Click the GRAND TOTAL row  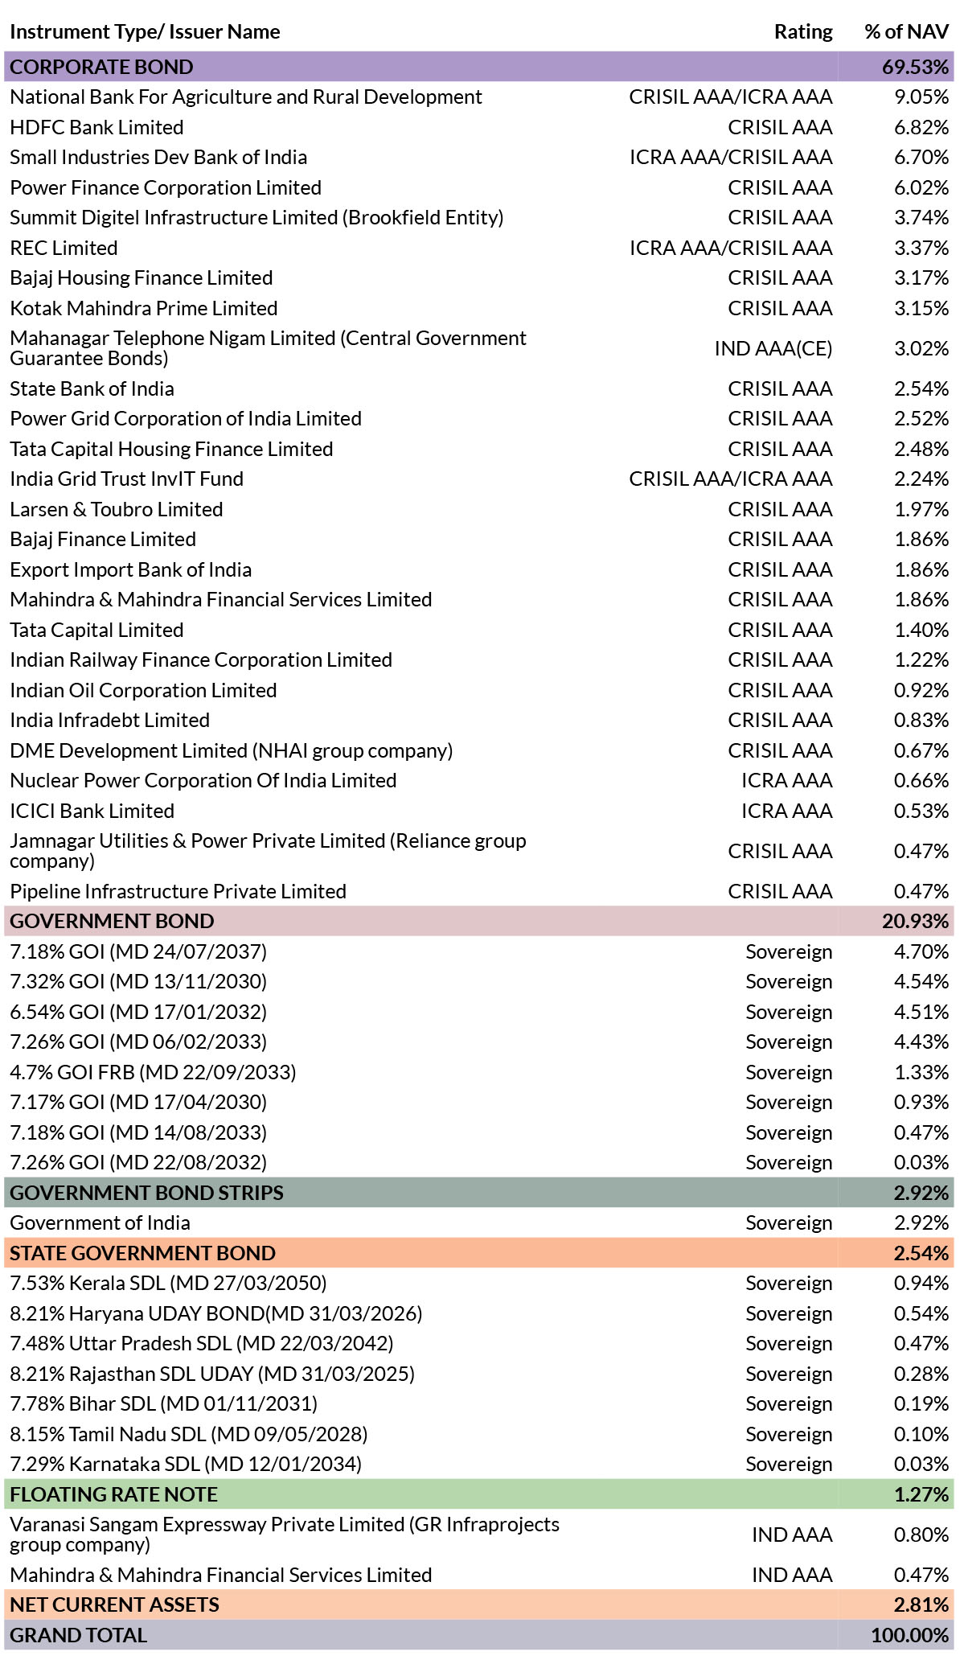(479, 1635)
